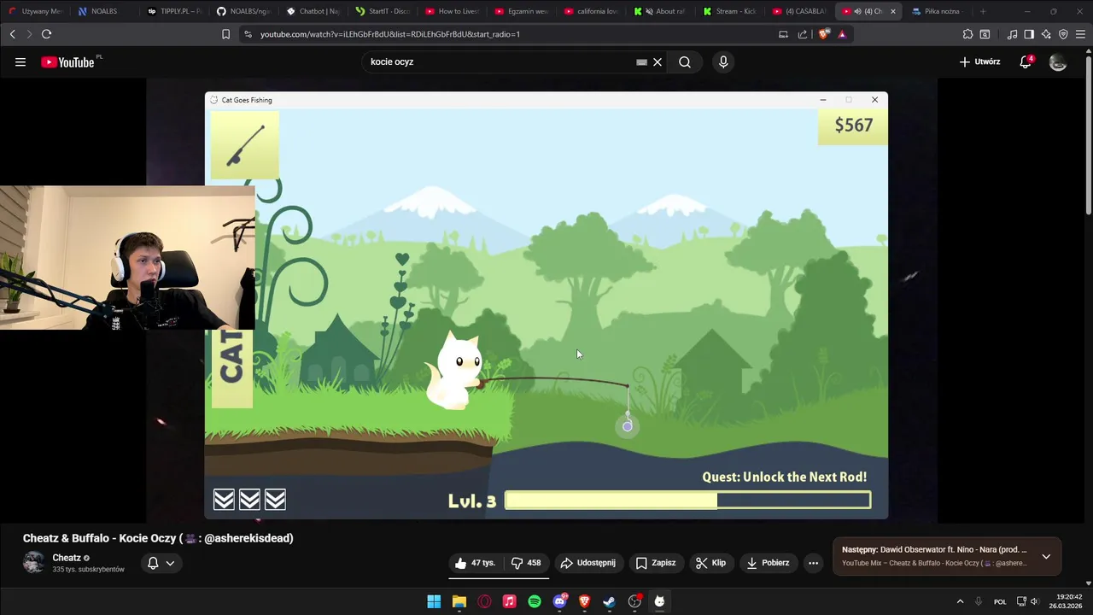
Task: Open the Cheatz channel name link
Action: [67, 558]
